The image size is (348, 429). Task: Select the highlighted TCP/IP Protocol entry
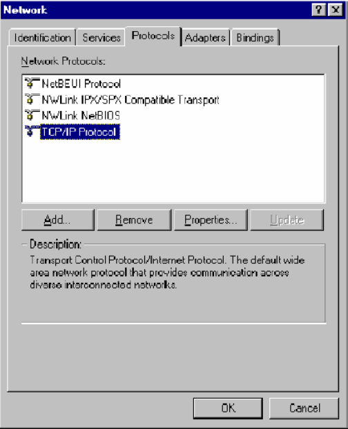point(80,132)
